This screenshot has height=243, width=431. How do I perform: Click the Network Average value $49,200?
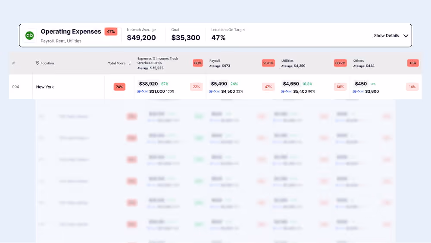click(x=141, y=38)
